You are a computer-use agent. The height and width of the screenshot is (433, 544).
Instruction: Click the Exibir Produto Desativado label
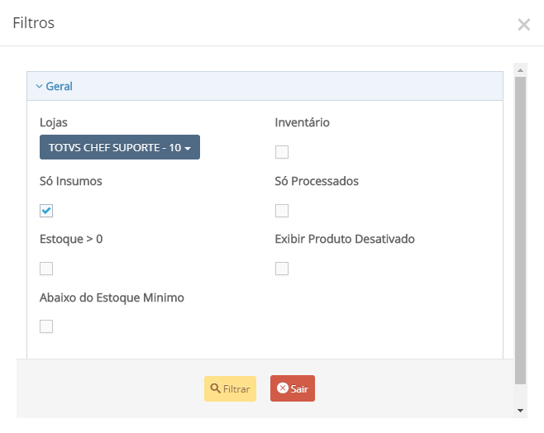point(345,239)
